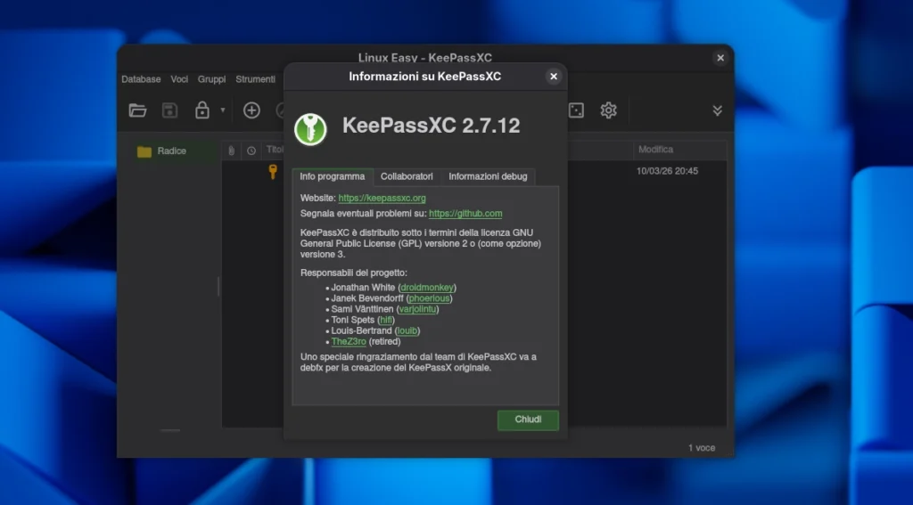Sort by the clock expiry column header
913x505 pixels.
251,151
